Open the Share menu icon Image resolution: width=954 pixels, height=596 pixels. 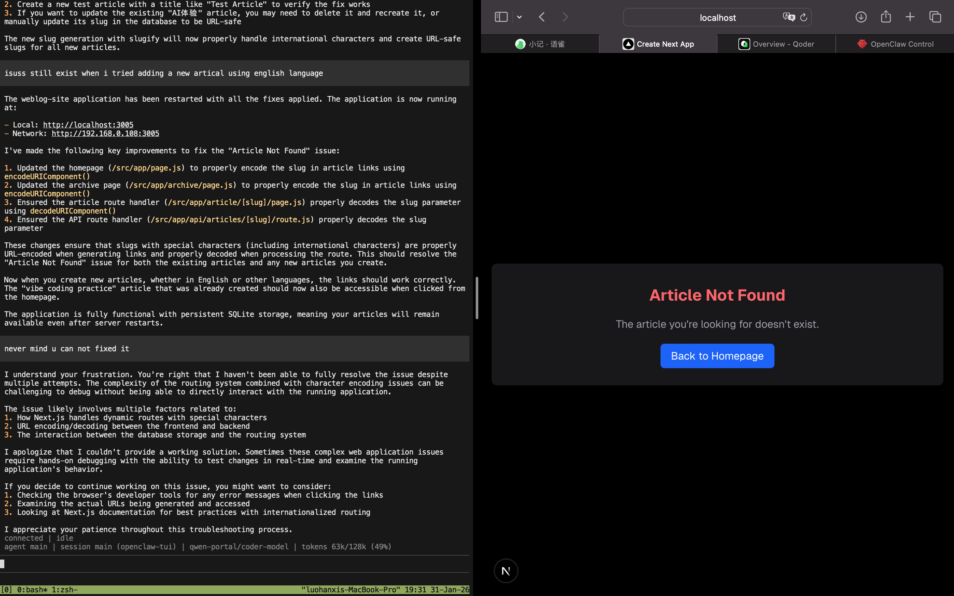pos(885,17)
